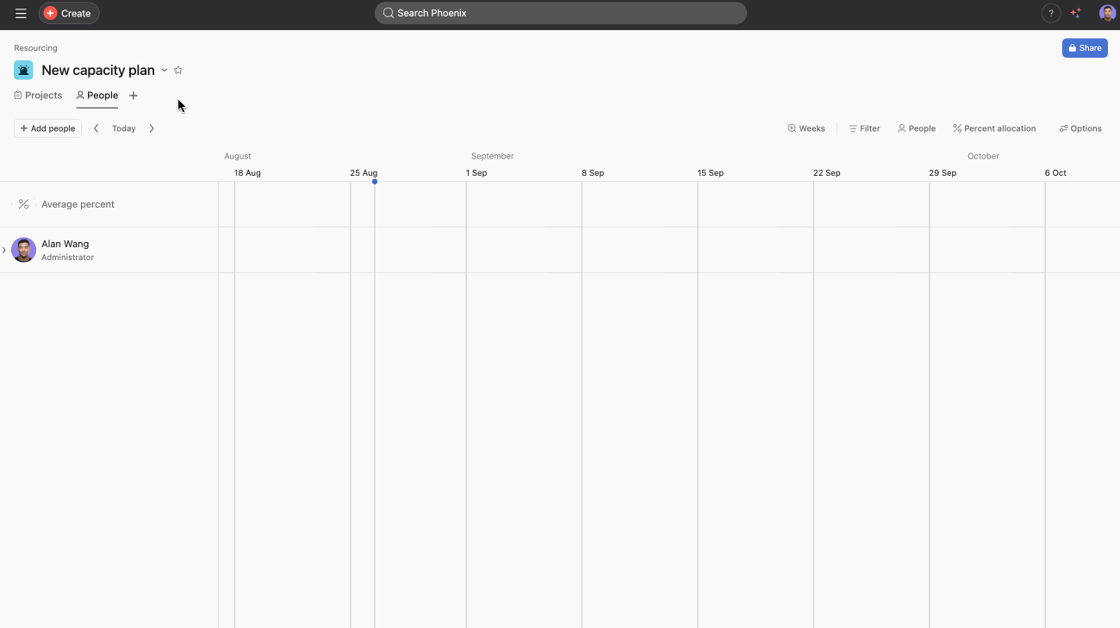The image size is (1120, 628).
Task: Click the blue Share button
Action: tap(1084, 48)
